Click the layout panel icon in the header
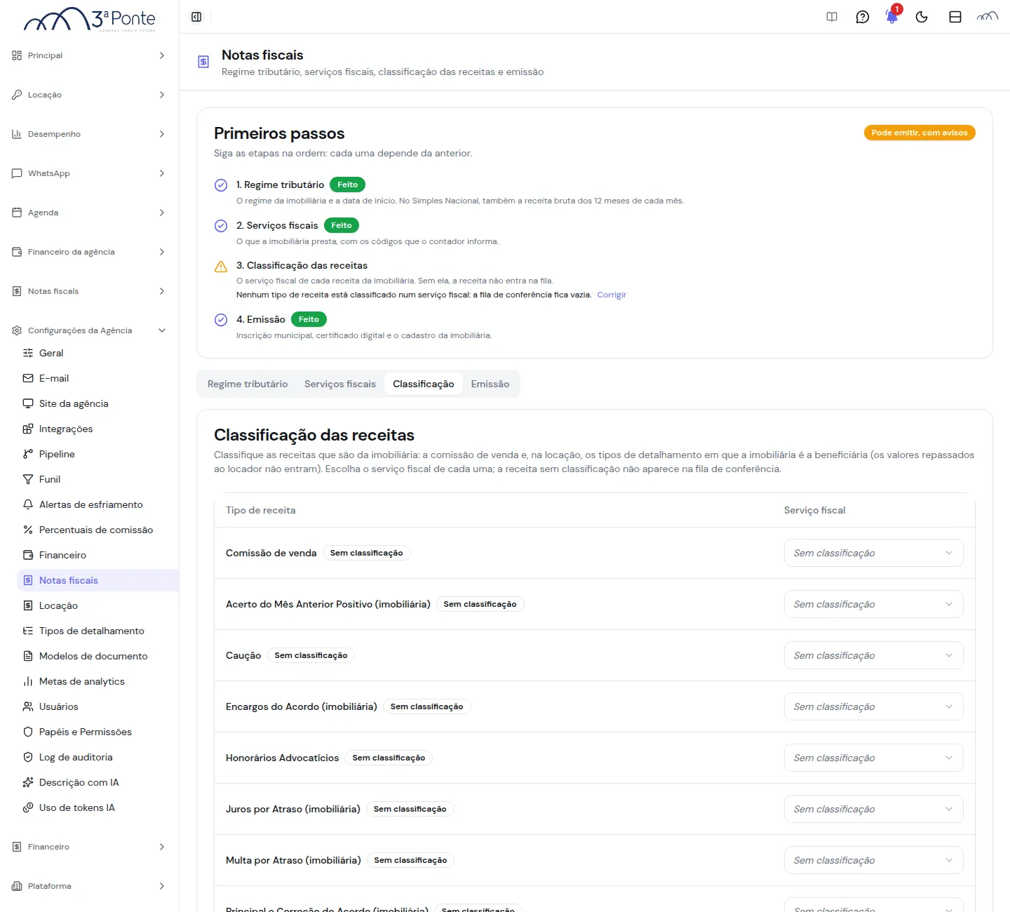This screenshot has width=1010, height=912. pyautogui.click(x=955, y=17)
